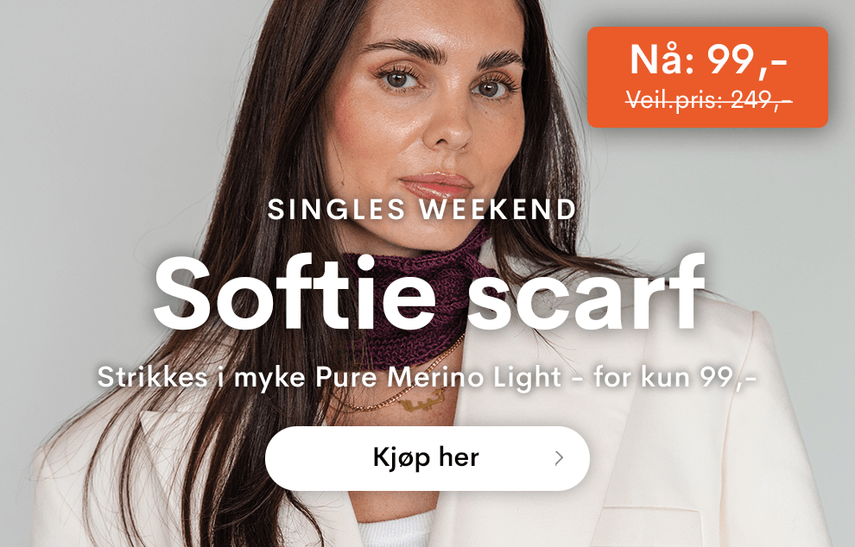The image size is (855, 547).
Task: Click the "SINGLES WEEKEND" heading
Action: pyautogui.click(x=421, y=210)
